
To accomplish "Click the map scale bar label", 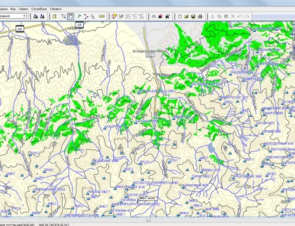I will pos(148,198).
